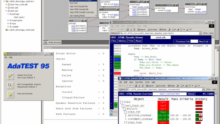Collapse the stack.ads tree node

6,11
